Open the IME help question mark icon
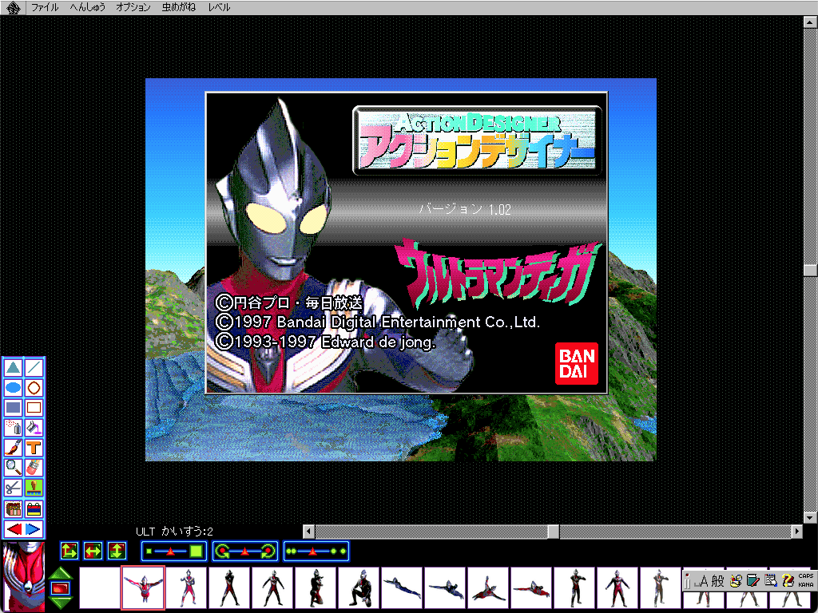Screen dimensions: 818x613 788,581
